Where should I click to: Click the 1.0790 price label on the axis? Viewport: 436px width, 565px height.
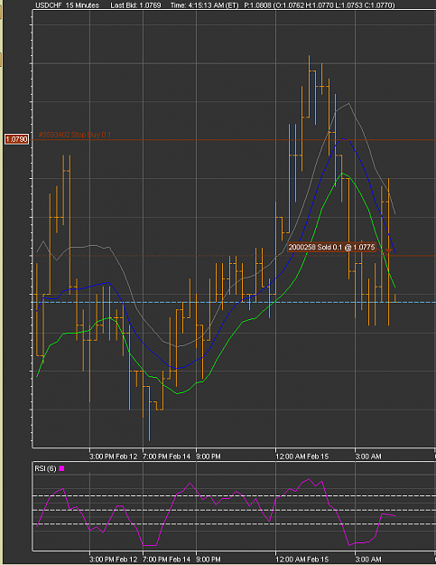coord(16,139)
